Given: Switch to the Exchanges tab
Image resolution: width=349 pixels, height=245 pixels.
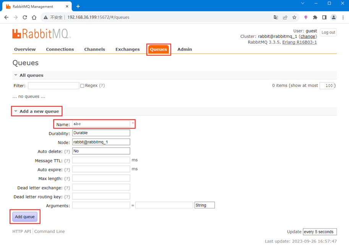Looking at the screenshot, I should (x=128, y=49).
